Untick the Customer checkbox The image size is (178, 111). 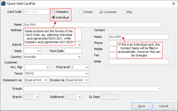click(101, 12)
